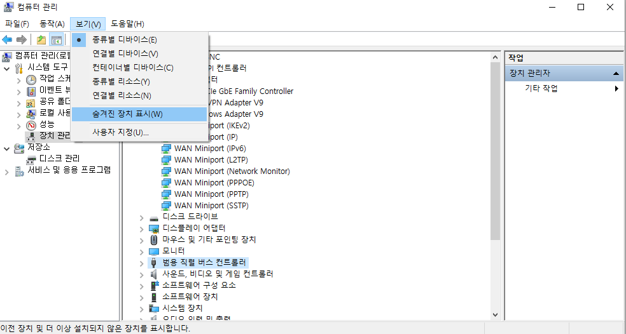Click the Software components (소프트웨어 구성 요소) icon
Image resolution: width=626 pixels, height=334 pixels.
(x=154, y=285)
